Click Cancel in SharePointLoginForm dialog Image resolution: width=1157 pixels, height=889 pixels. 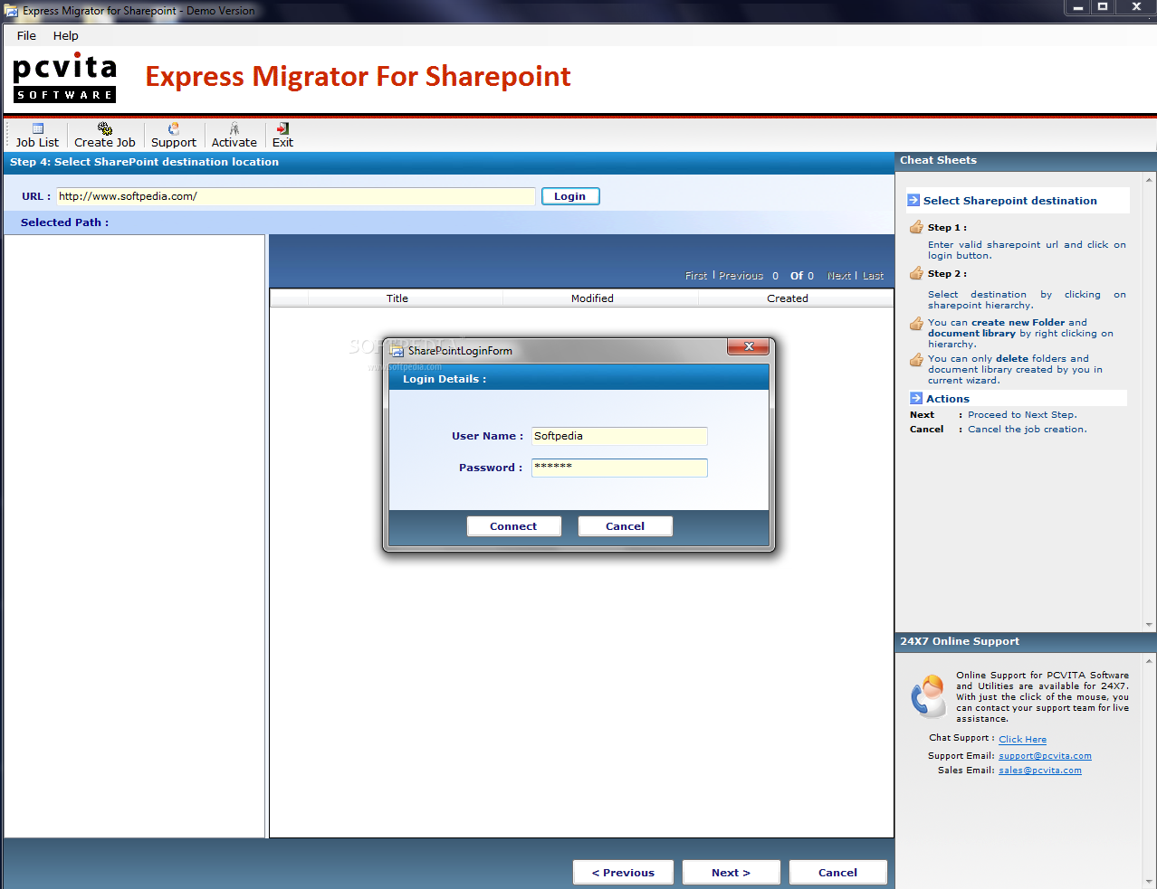pos(625,526)
